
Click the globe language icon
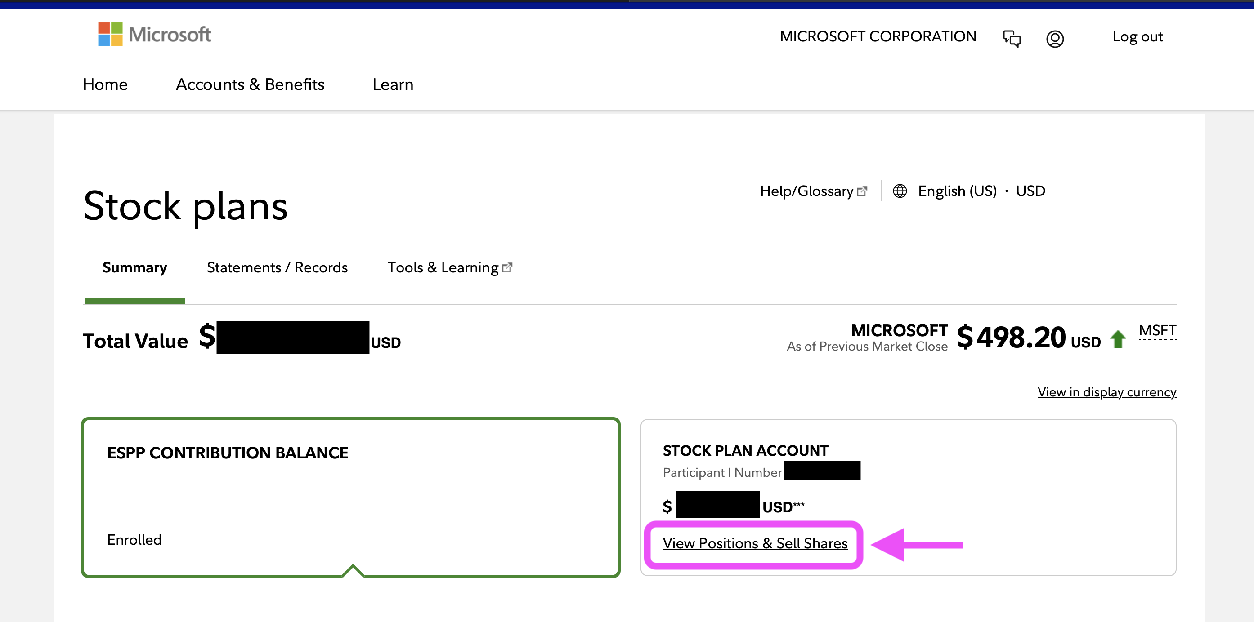[900, 191]
